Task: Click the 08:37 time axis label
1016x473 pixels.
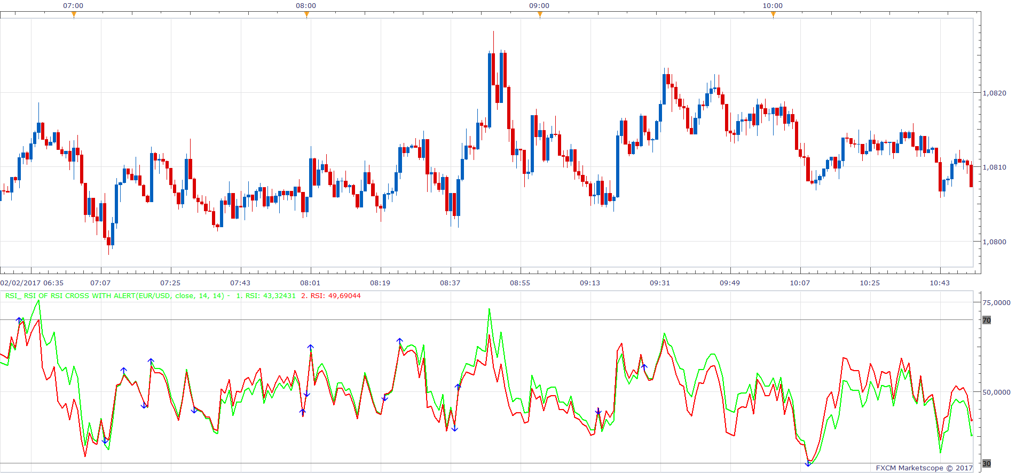Action: point(450,283)
